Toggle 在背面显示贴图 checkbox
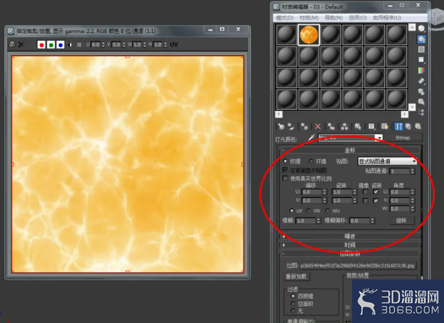This screenshot has height=323, width=444. [x=285, y=170]
